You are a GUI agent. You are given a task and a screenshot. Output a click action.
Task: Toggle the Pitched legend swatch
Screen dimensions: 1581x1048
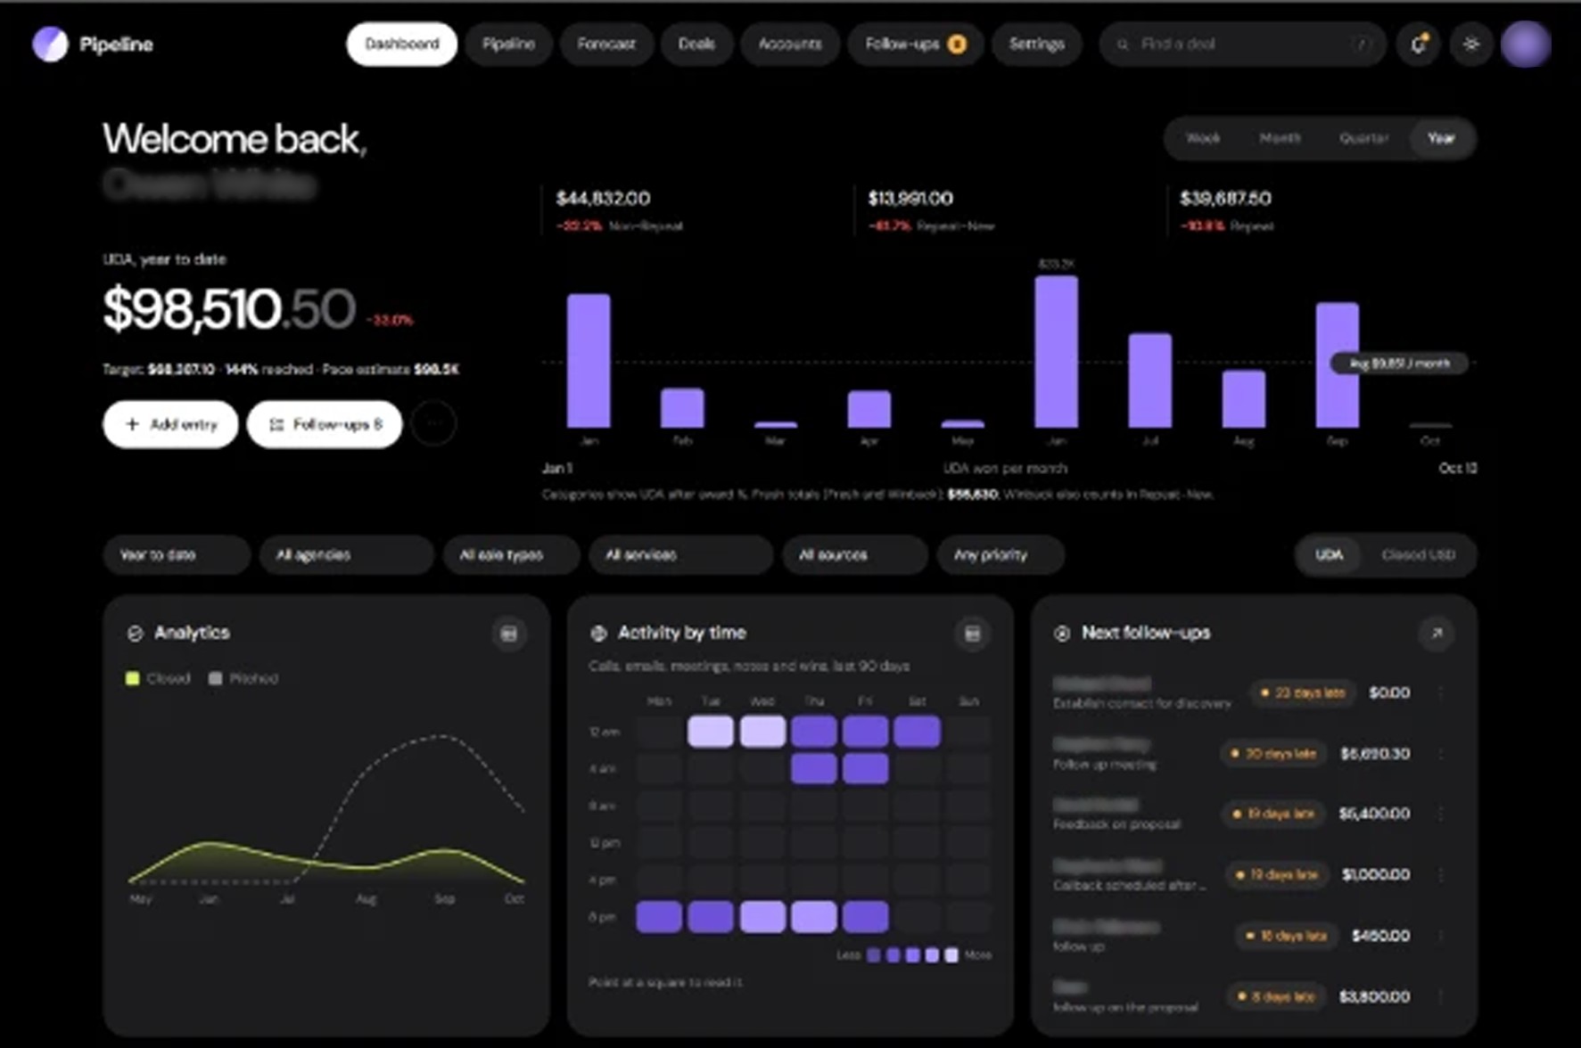pos(215,679)
